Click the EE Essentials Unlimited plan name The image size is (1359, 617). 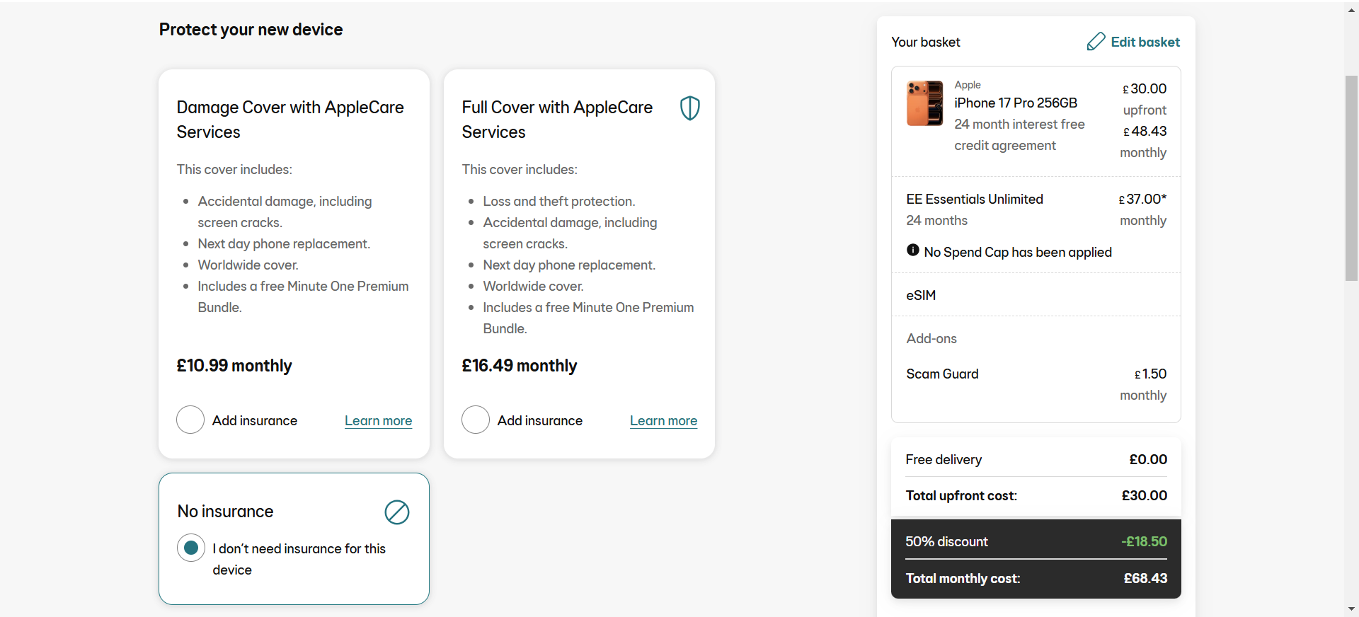coord(974,200)
